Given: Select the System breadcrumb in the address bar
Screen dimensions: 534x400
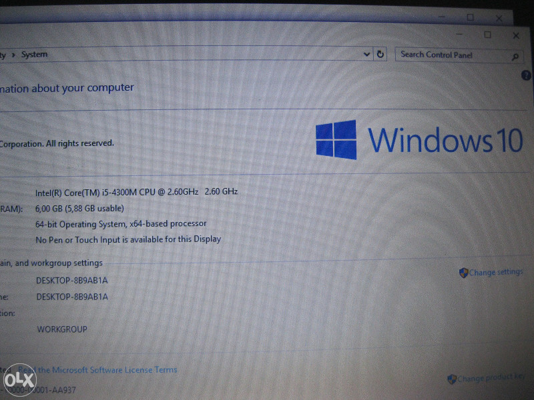Looking at the screenshot, I should [35, 55].
